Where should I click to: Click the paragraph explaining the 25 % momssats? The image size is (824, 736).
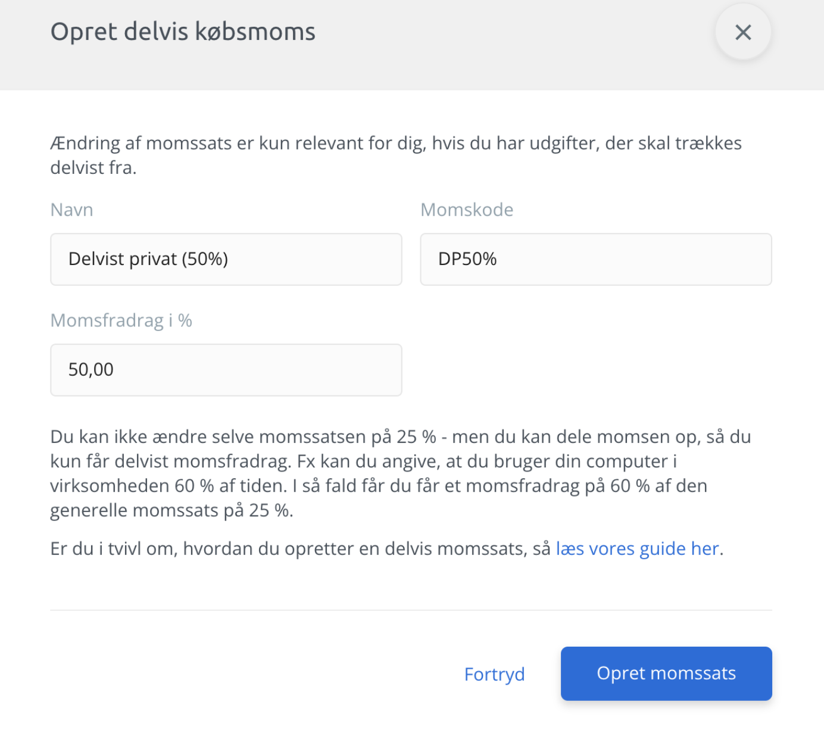(x=400, y=473)
